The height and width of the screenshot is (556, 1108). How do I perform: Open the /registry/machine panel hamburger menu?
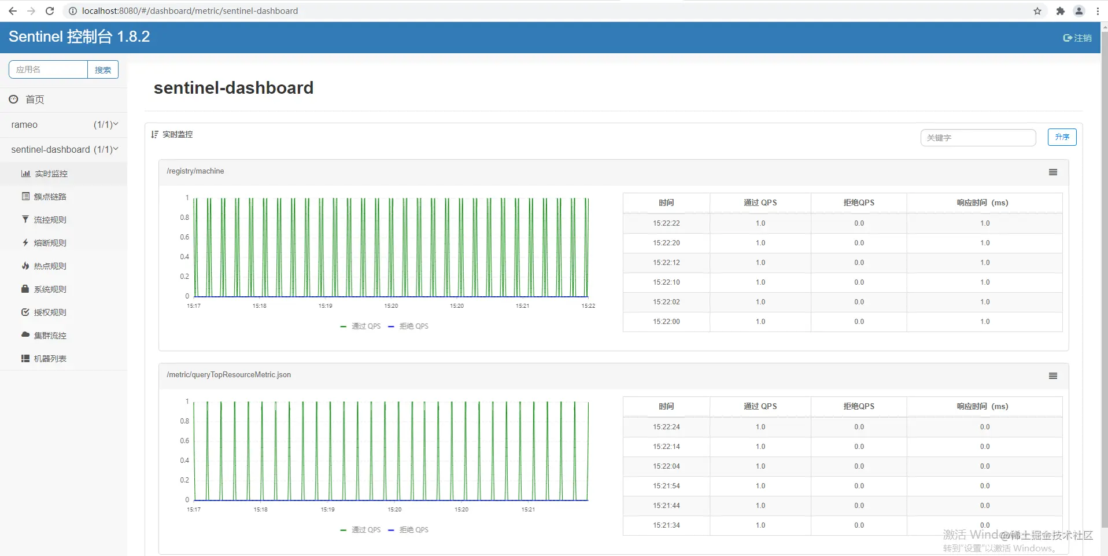1053,172
